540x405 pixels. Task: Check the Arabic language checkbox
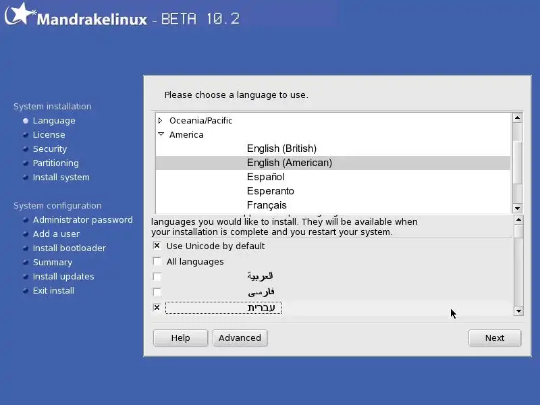point(157,277)
